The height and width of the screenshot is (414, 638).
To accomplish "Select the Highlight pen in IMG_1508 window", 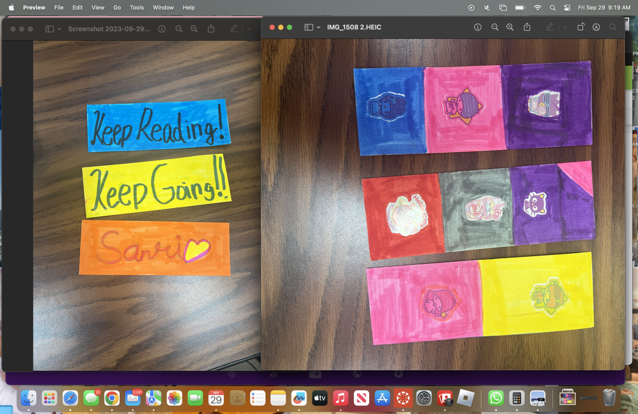I will tap(550, 27).
